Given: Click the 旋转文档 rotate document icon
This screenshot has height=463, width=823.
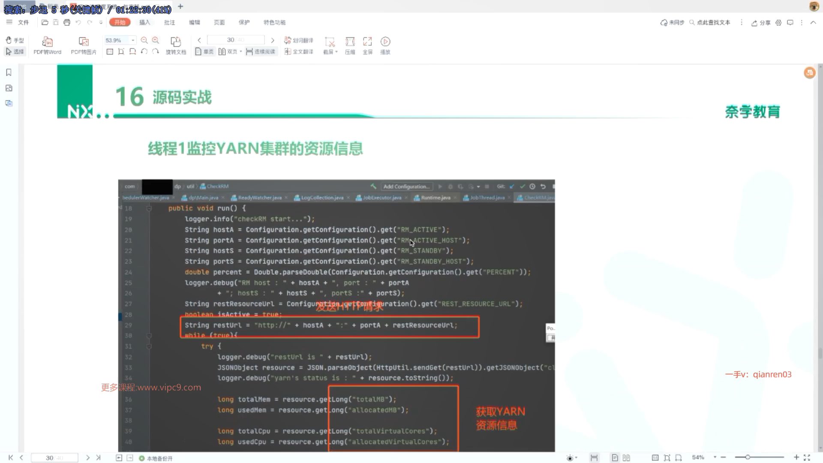Looking at the screenshot, I should (x=176, y=42).
